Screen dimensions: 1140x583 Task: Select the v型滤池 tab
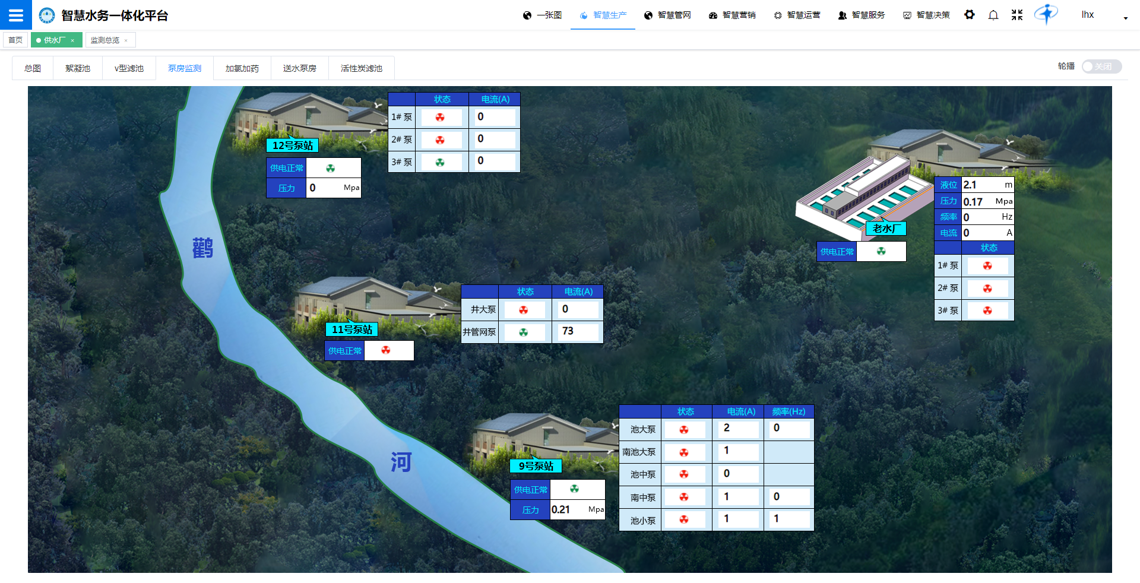tap(129, 68)
